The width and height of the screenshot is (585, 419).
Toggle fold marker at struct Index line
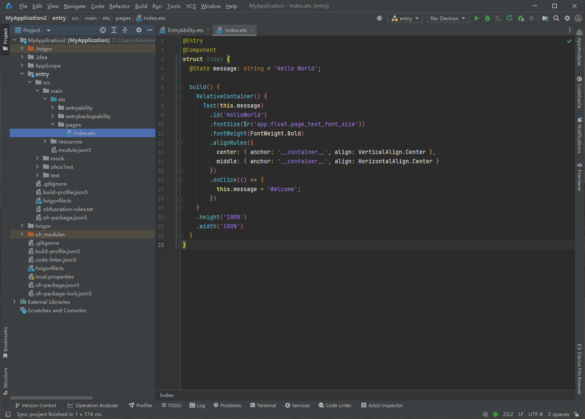[x=180, y=59]
